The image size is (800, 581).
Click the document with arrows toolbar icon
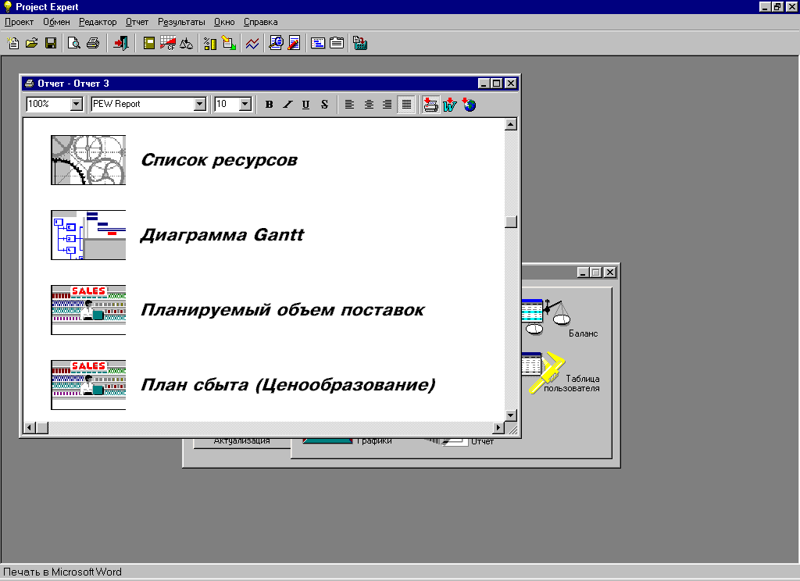tap(229, 44)
